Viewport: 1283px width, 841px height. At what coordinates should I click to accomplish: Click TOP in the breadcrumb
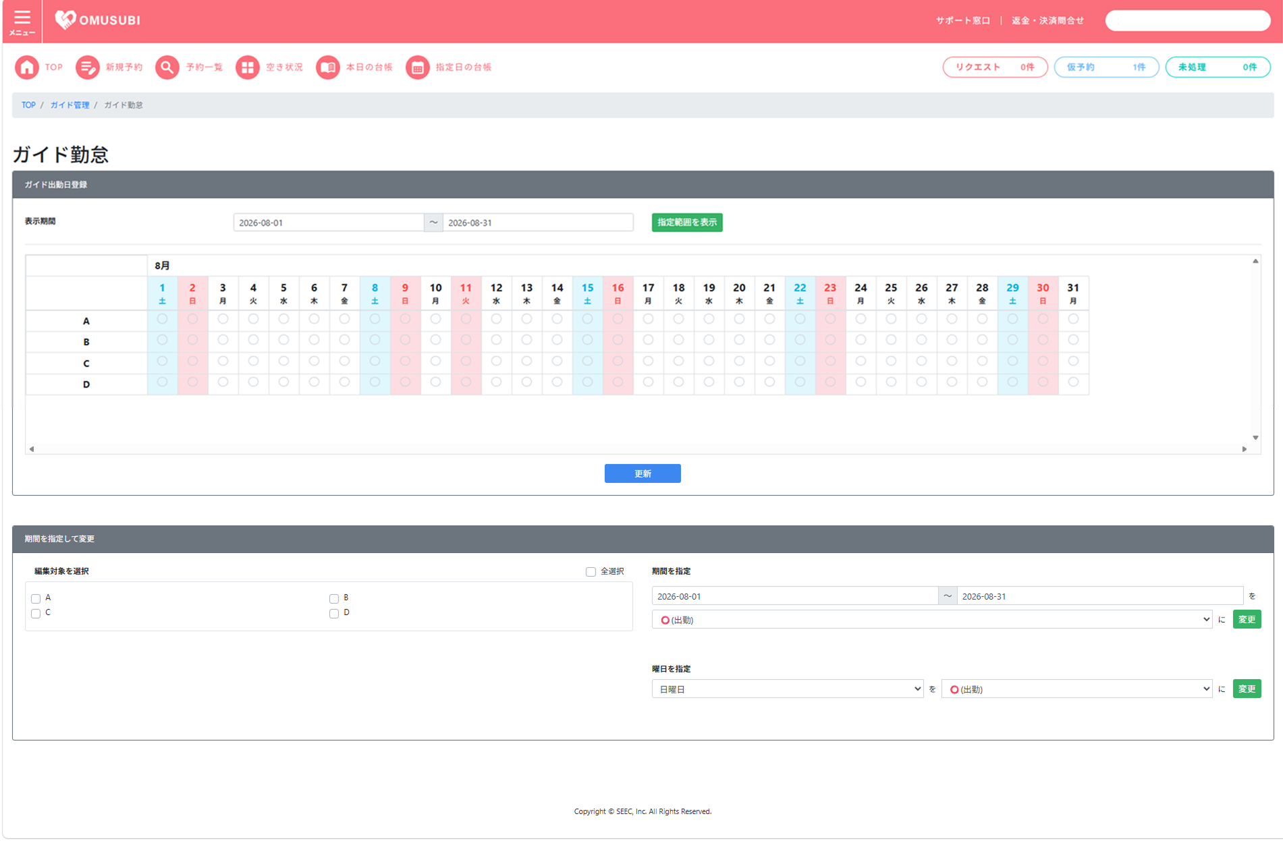28,105
